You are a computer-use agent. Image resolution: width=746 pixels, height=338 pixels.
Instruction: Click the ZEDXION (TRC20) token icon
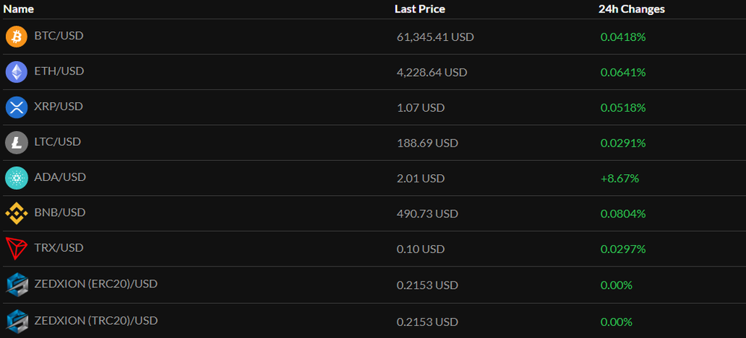coord(16,321)
